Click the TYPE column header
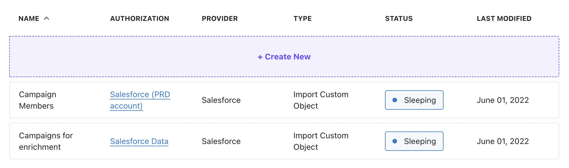Viewport: 569px width, 168px height. [302, 19]
